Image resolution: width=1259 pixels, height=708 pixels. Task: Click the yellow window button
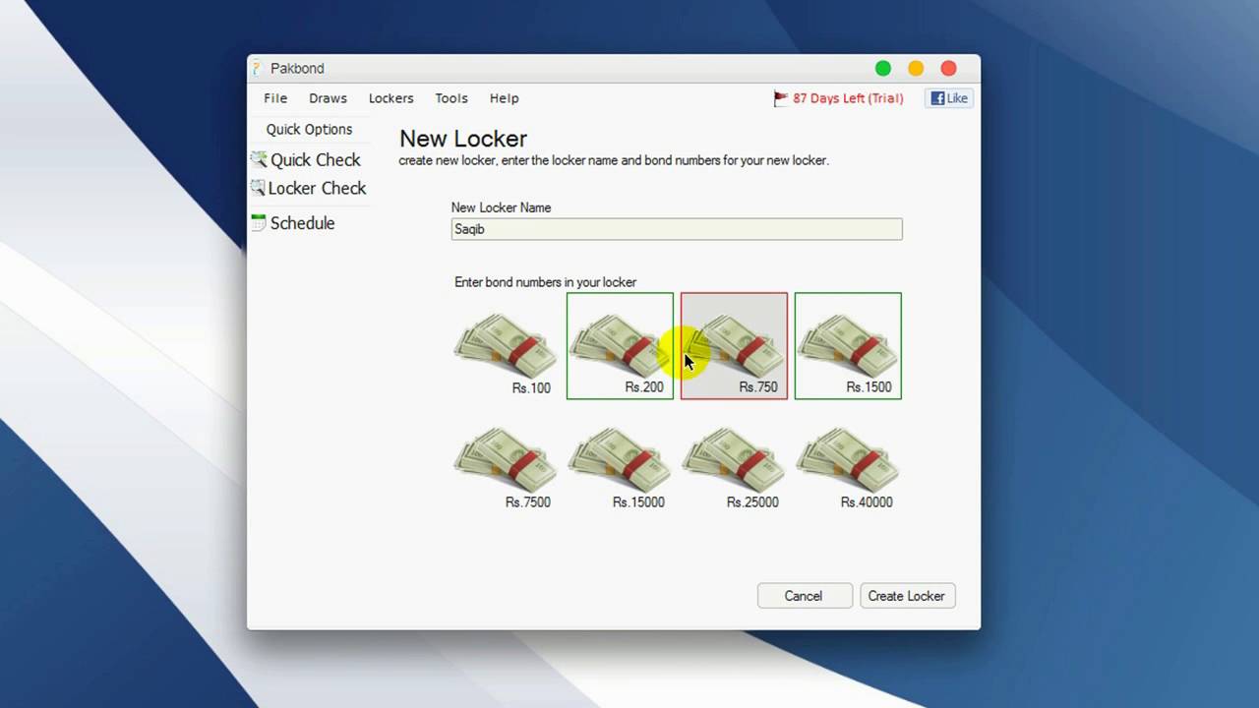pyautogui.click(x=916, y=68)
